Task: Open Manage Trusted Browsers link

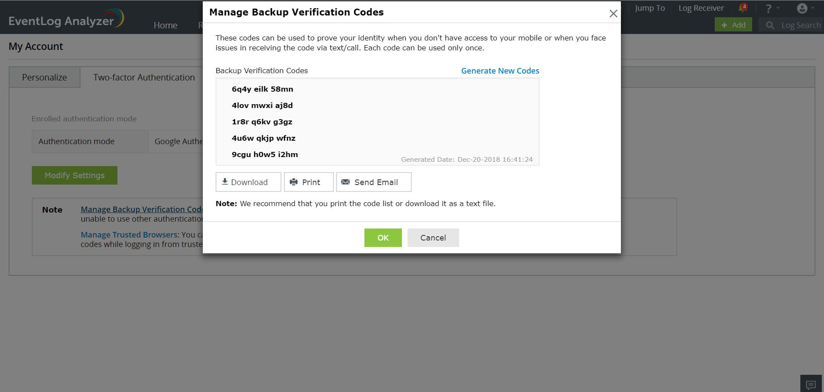Action: click(130, 235)
